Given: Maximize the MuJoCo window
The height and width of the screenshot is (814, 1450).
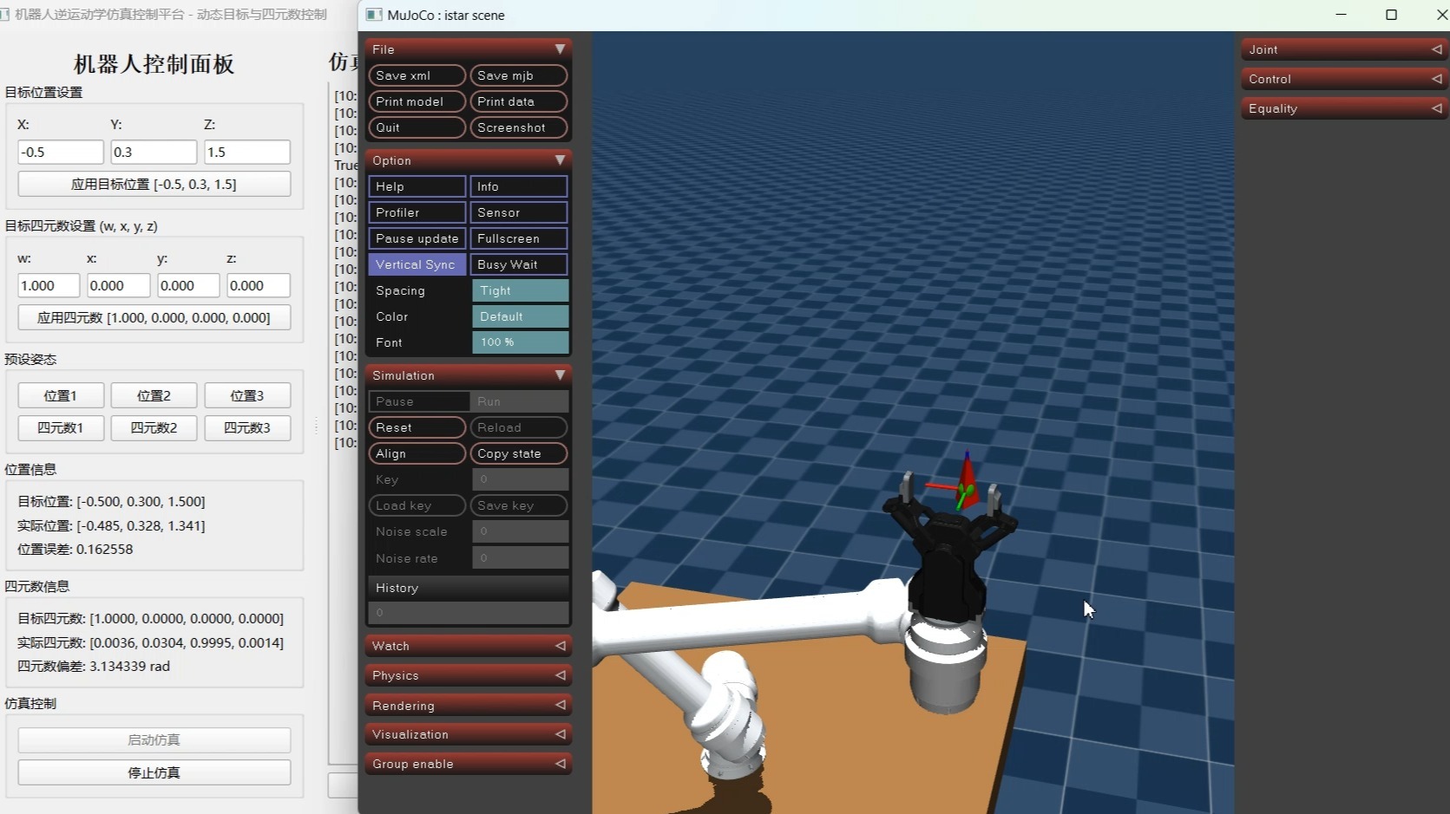Looking at the screenshot, I should pyautogui.click(x=1391, y=15).
